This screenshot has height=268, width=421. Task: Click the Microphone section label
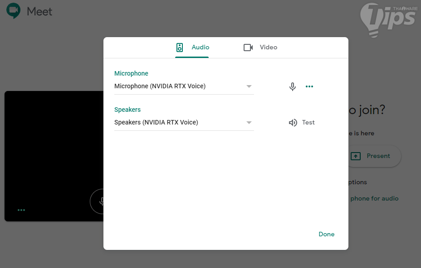131,73
